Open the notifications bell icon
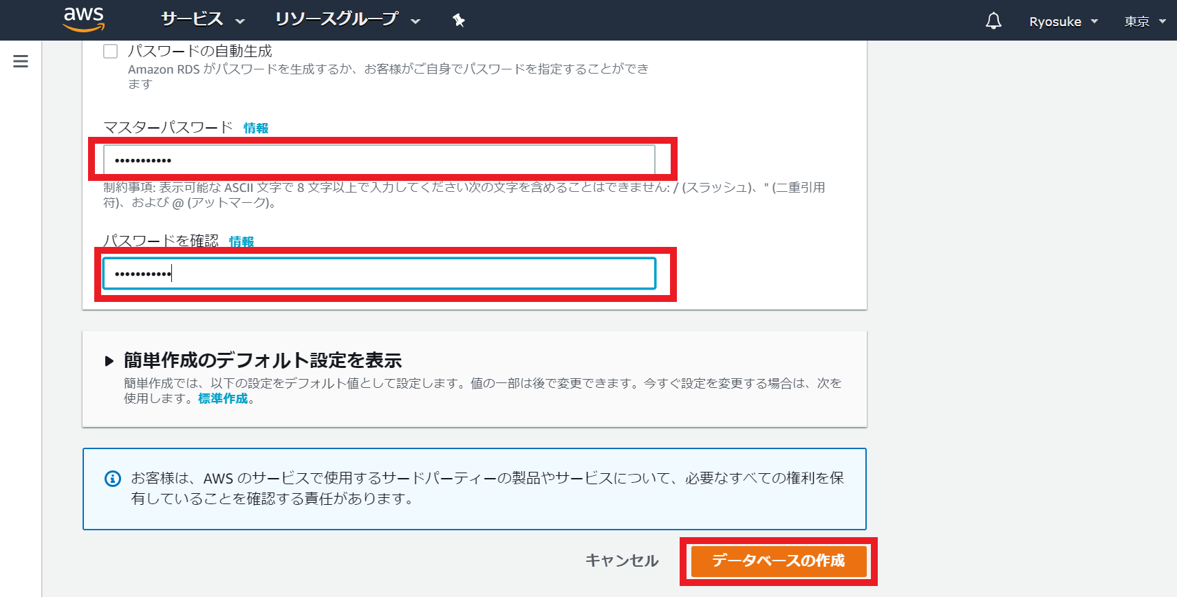This screenshot has height=597, width=1177. (x=993, y=21)
